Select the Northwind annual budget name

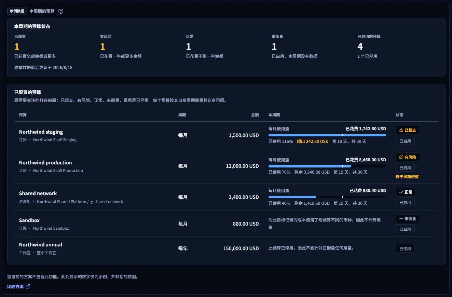tap(41, 245)
